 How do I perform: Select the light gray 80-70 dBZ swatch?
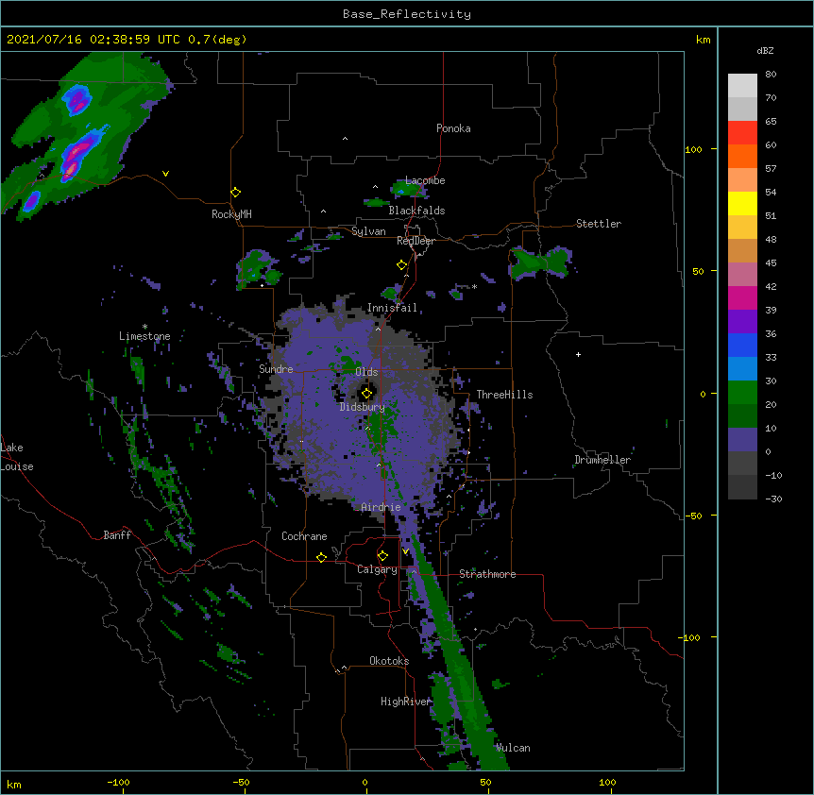click(742, 85)
